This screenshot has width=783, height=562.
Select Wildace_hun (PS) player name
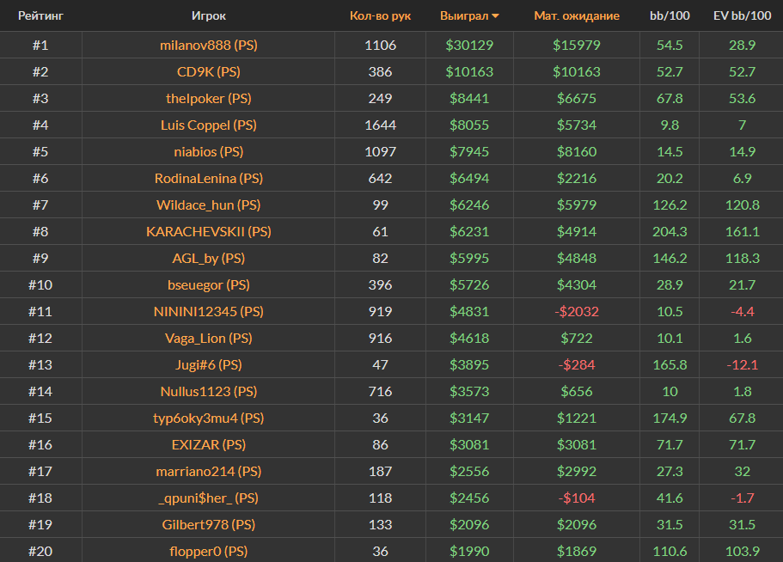pyautogui.click(x=208, y=205)
